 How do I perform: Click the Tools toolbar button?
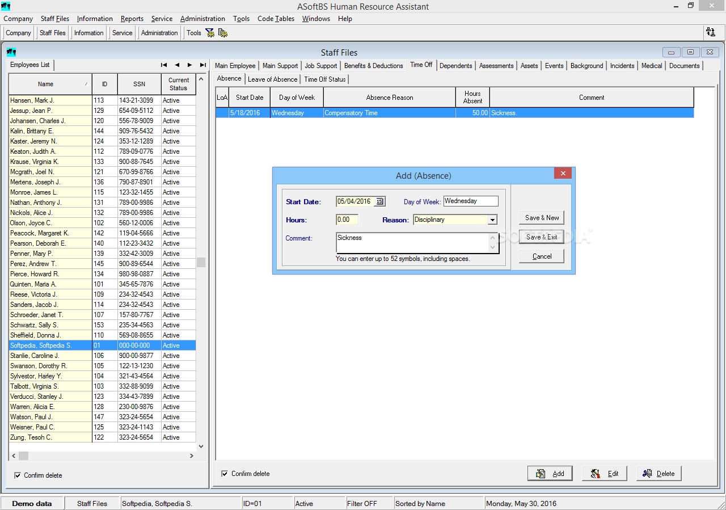click(x=194, y=33)
